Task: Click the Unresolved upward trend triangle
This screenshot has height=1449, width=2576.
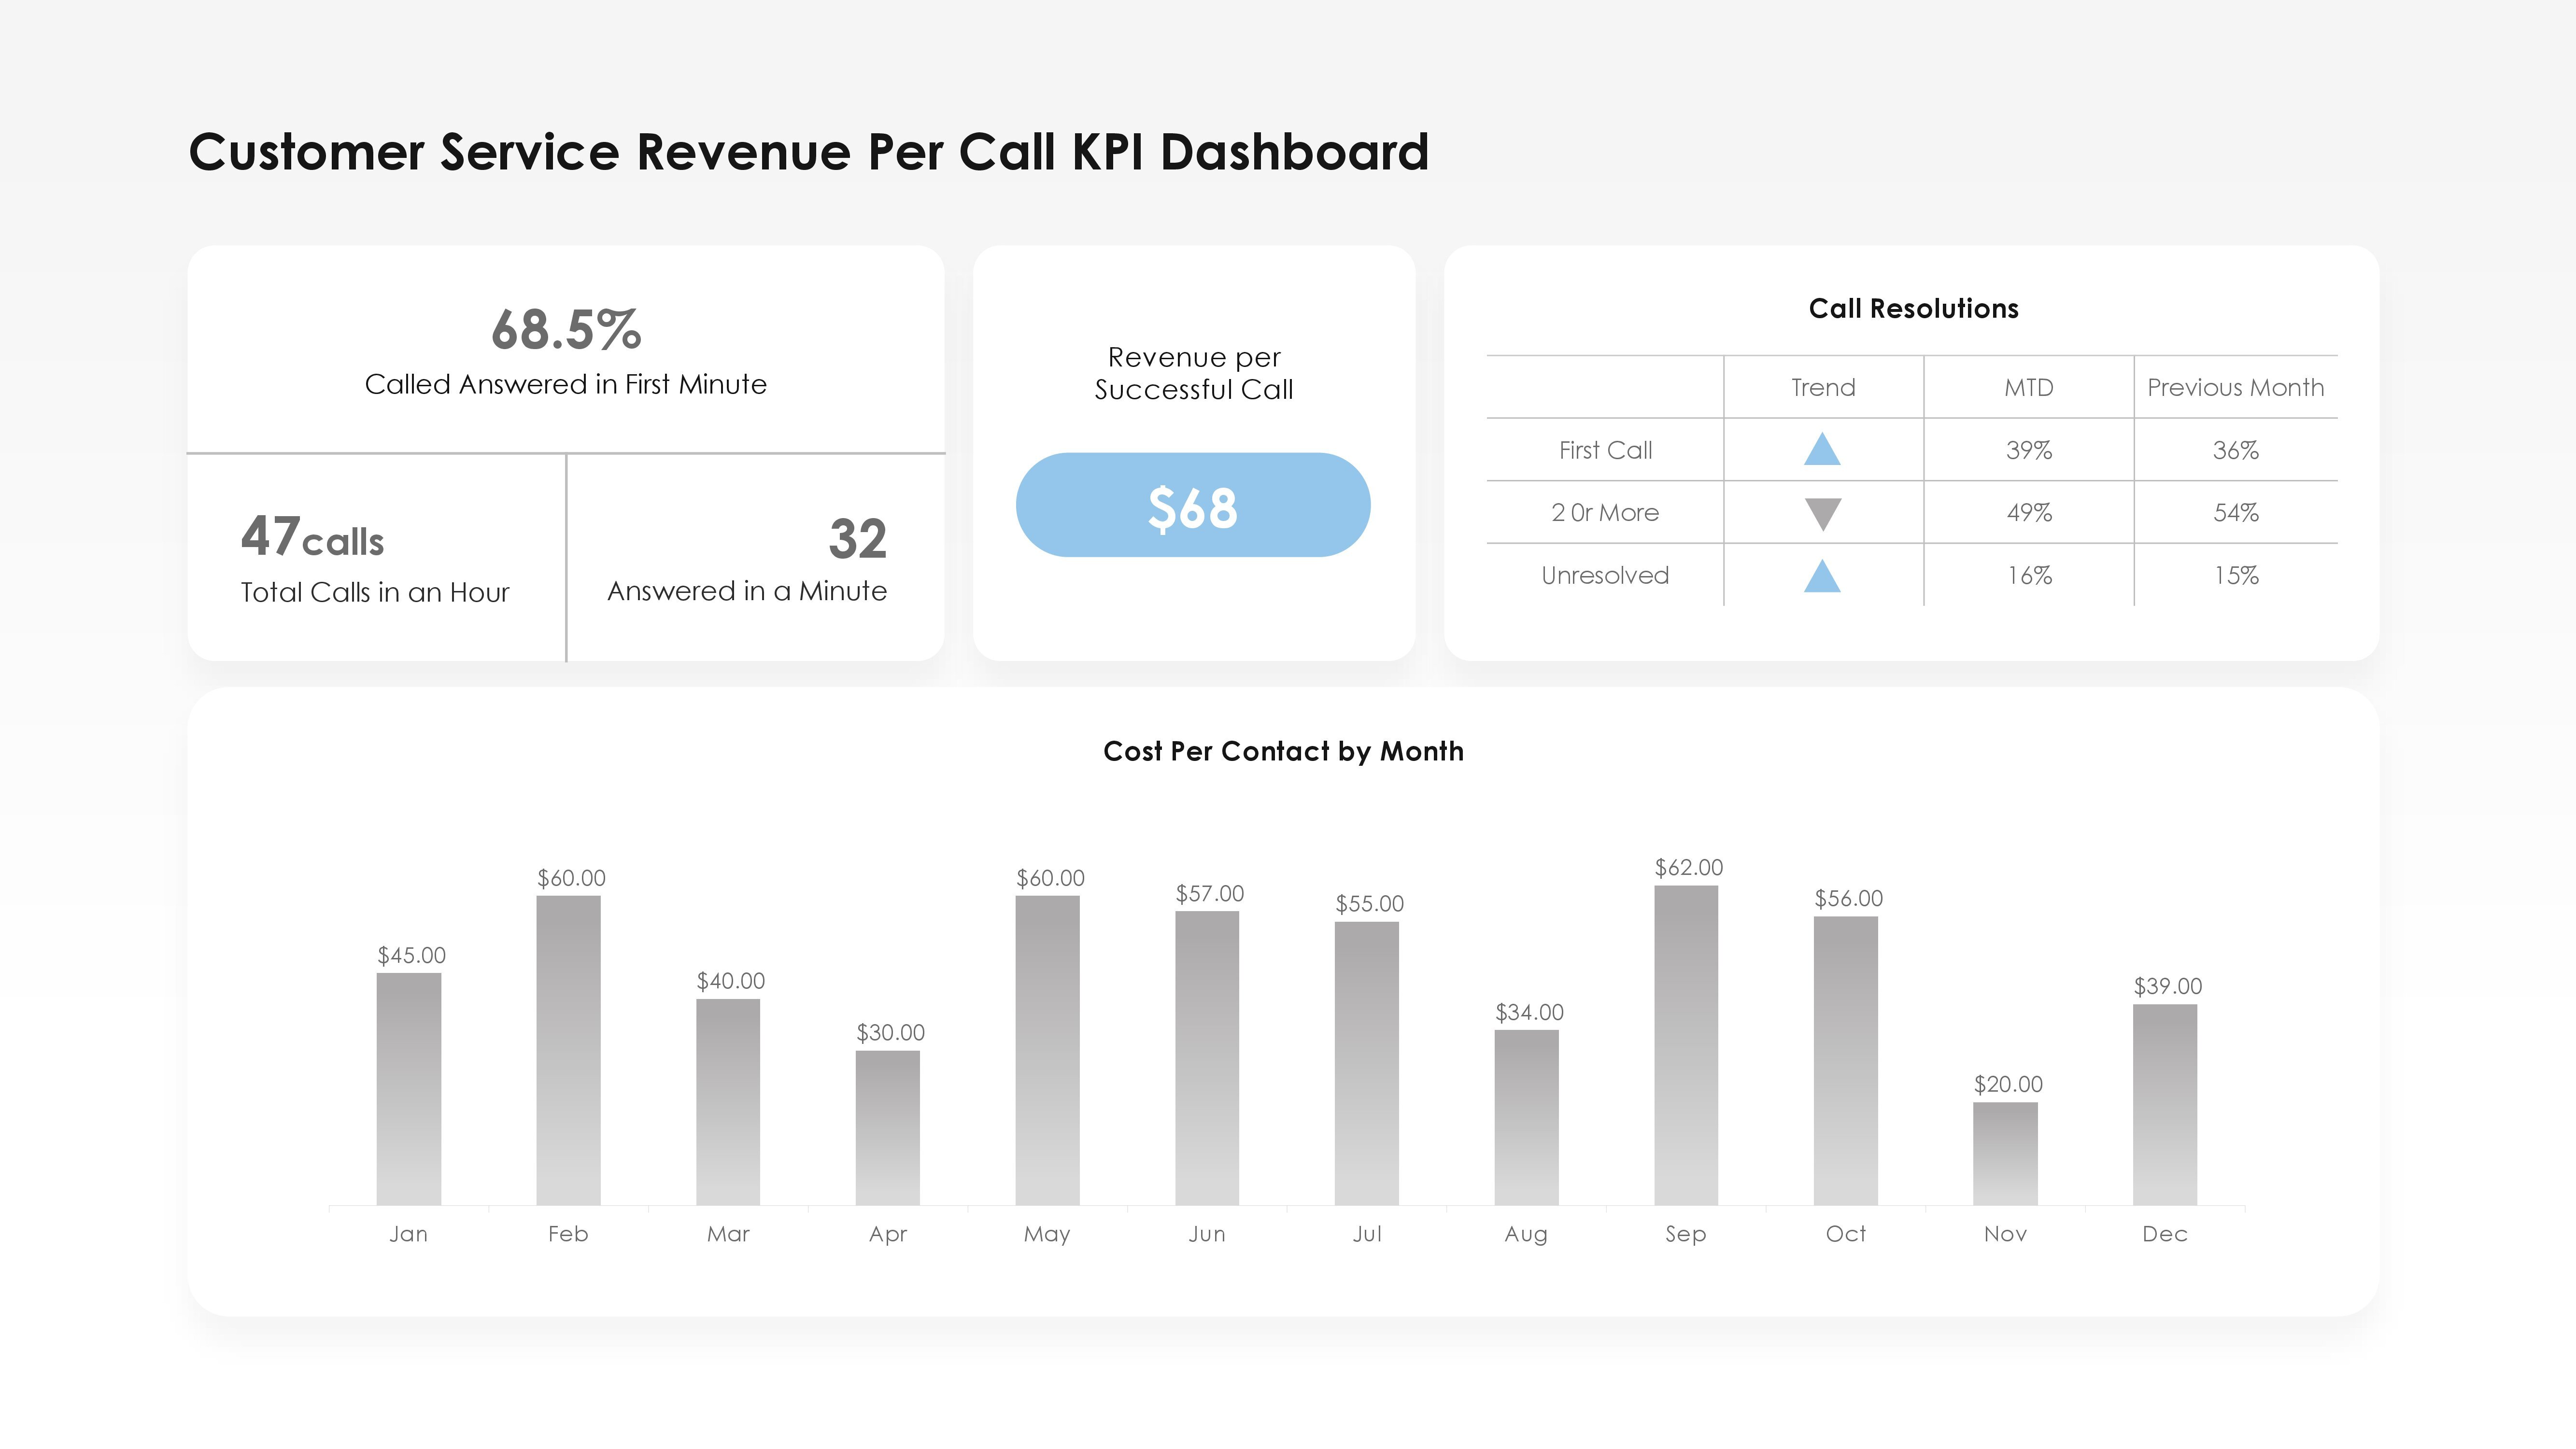Action: pyautogui.click(x=1822, y=576)
